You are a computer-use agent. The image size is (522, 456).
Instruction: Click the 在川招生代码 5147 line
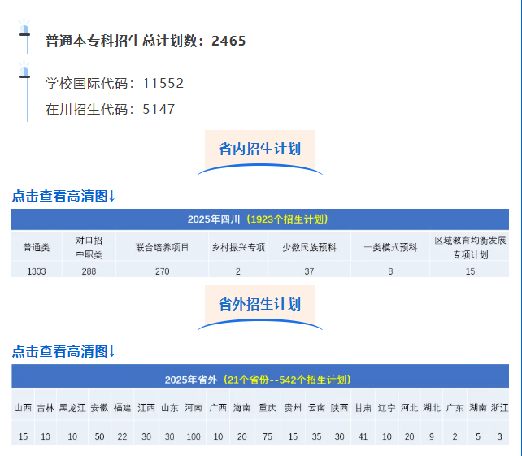point(111,109)
